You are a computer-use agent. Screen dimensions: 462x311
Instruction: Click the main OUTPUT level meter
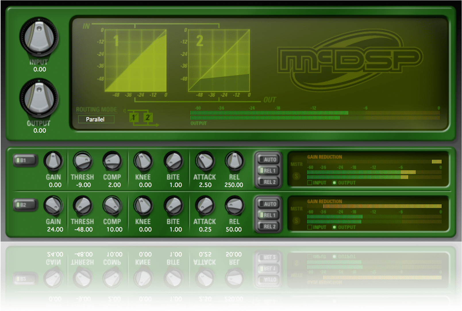click(315, 115)
